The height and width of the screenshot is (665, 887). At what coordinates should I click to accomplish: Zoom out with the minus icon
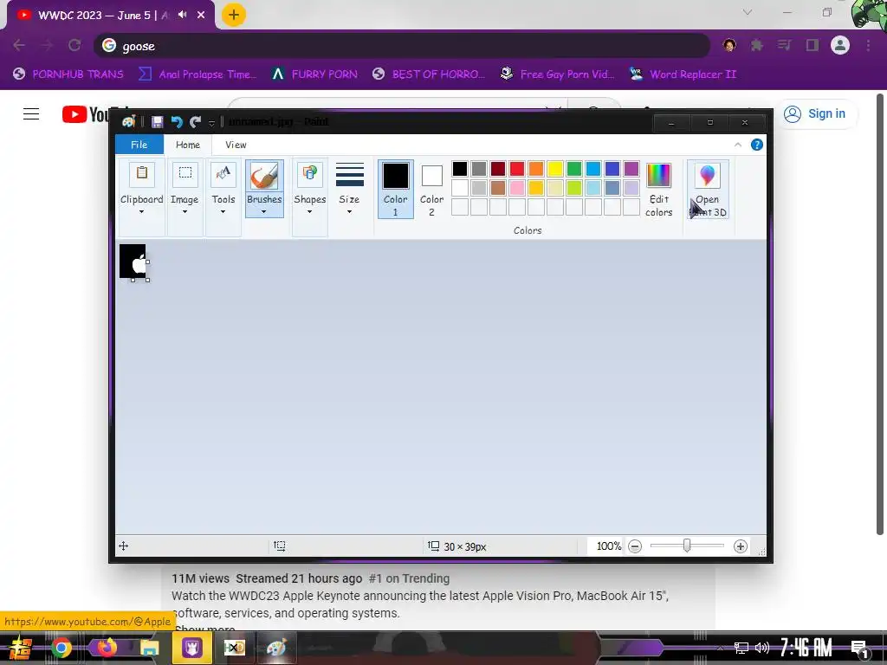635,546
